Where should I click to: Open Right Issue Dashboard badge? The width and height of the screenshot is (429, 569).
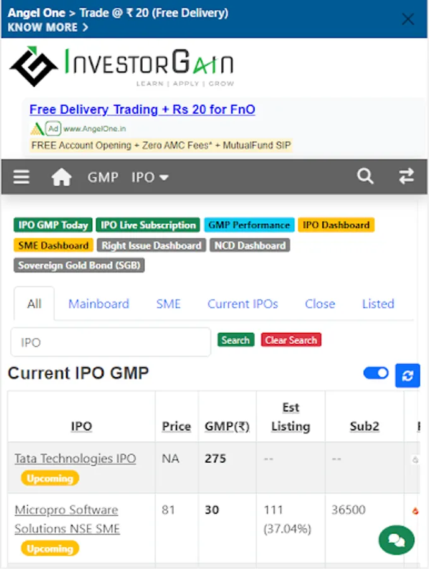[151, 245]
